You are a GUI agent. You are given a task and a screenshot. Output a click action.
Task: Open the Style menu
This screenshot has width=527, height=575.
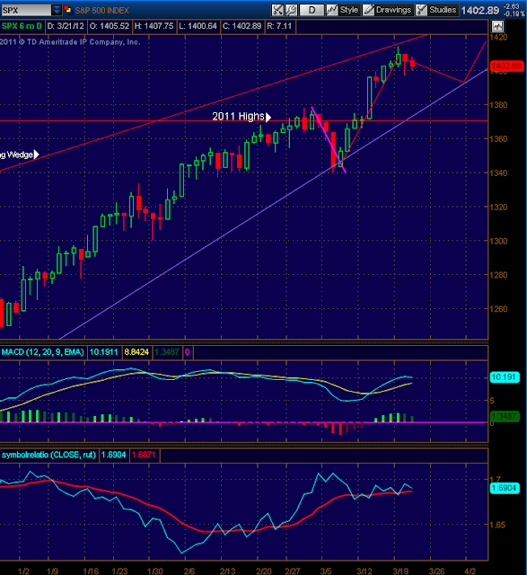pyautogui.click(x=342, y=10)
